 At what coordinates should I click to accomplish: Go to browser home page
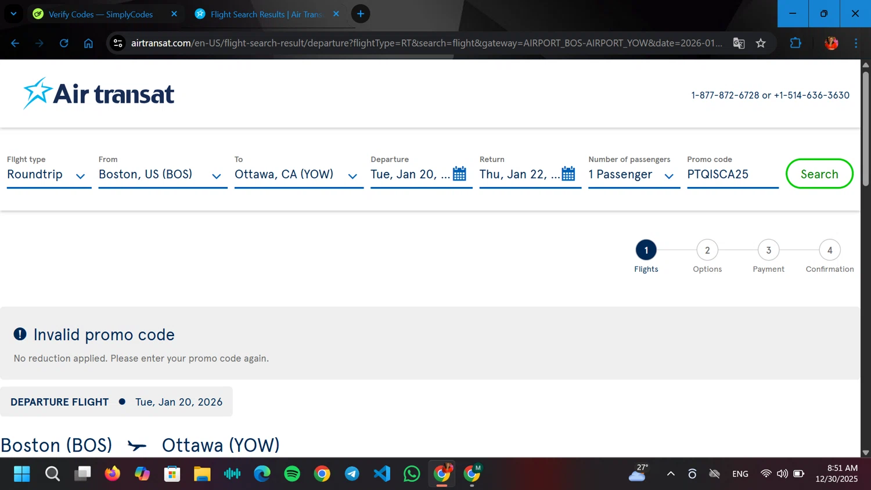[x=88, y=43]
